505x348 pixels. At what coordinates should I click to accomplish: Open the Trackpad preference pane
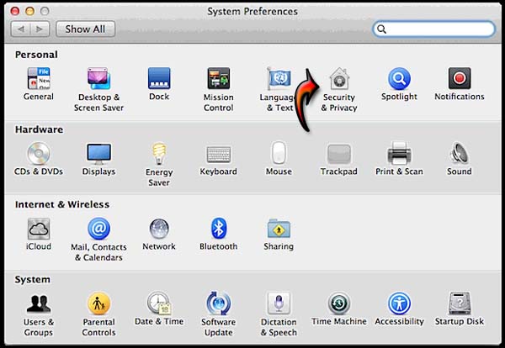(339, 154)
